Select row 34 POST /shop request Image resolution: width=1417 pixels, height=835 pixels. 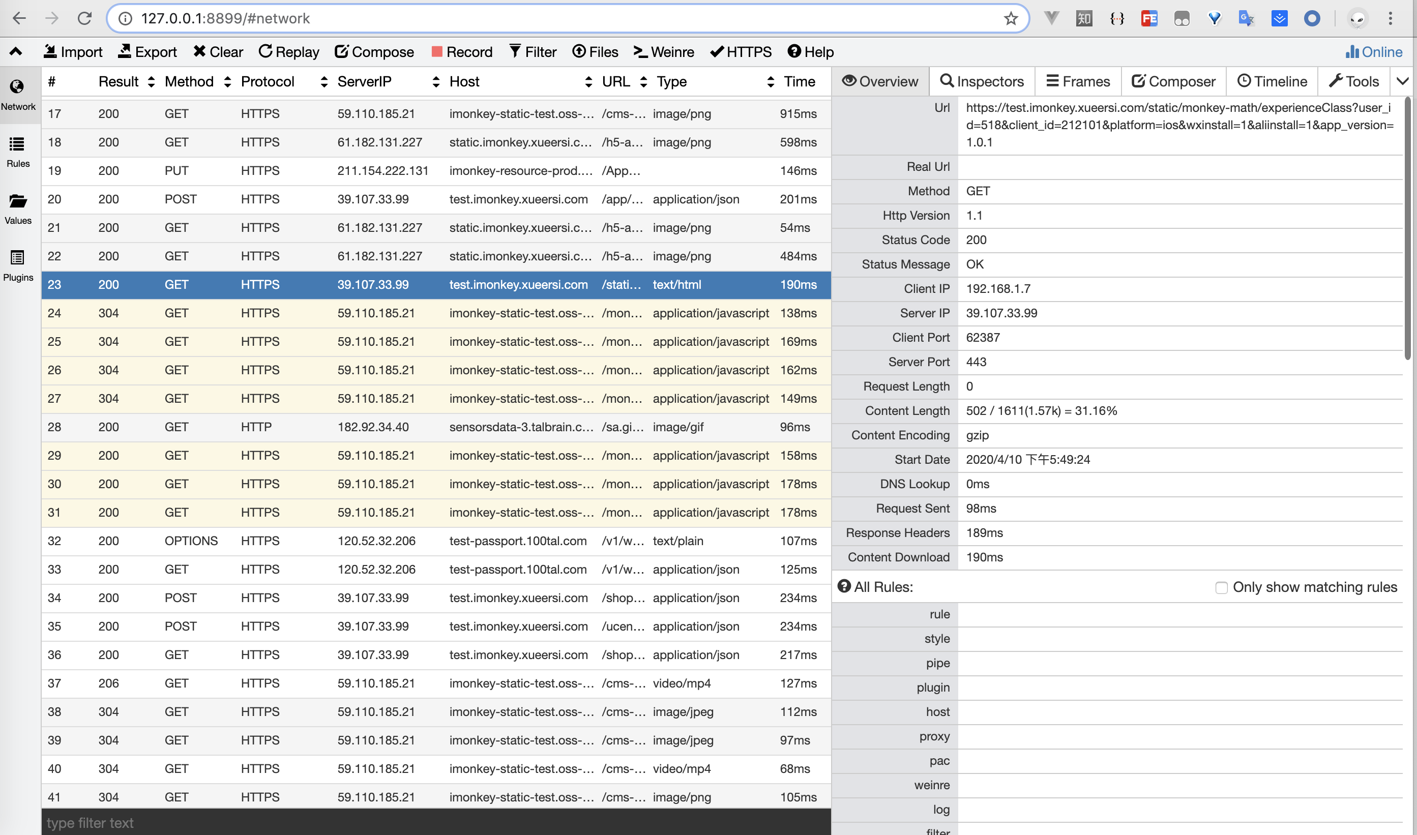(436, 598)
